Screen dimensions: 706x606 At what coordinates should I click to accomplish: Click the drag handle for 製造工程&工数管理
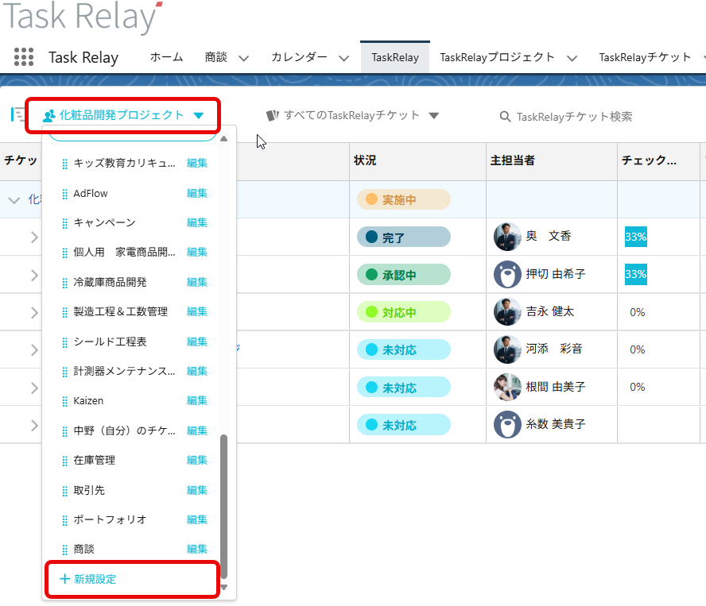pos(65,312)
